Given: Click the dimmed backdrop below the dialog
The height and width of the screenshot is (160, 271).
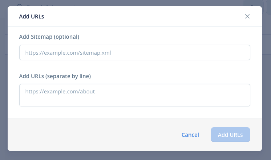Looking at the screenshot, I should tap(135, 156).
